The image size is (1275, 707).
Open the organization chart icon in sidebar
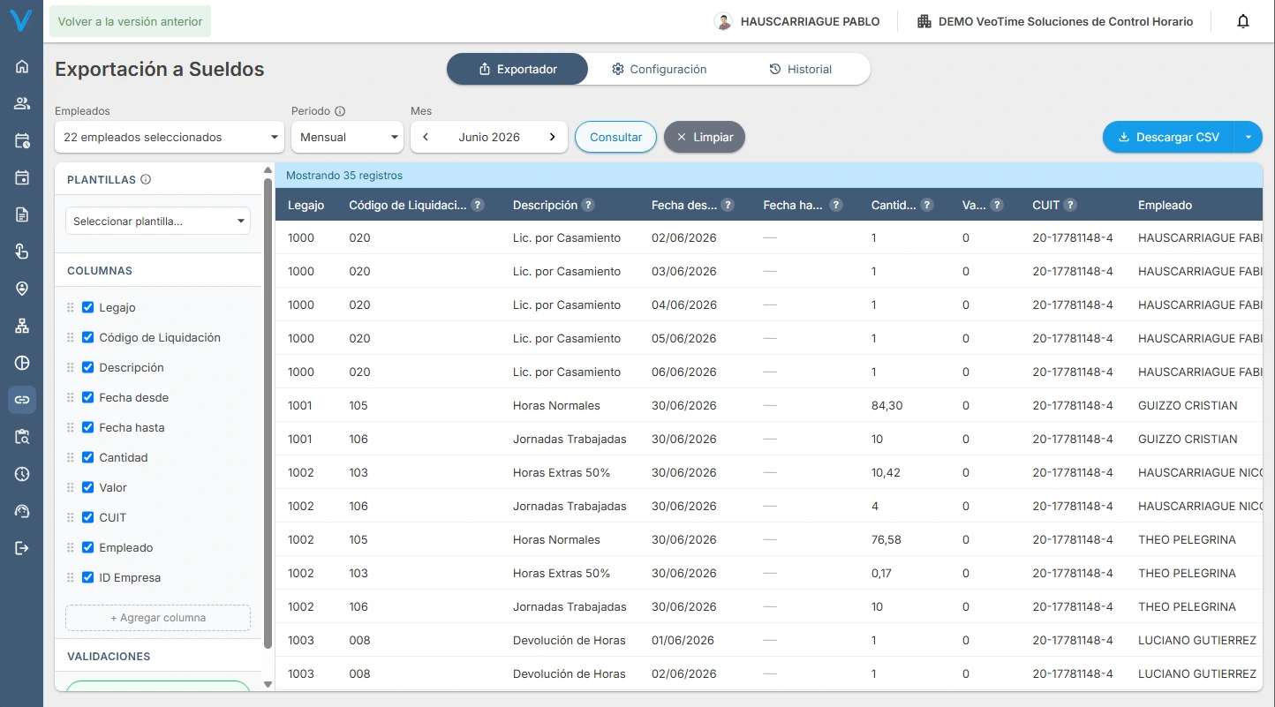22,326
